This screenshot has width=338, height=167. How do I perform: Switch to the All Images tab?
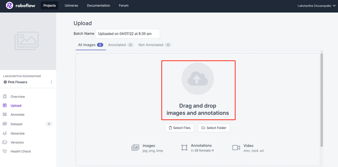pos(91,45)
